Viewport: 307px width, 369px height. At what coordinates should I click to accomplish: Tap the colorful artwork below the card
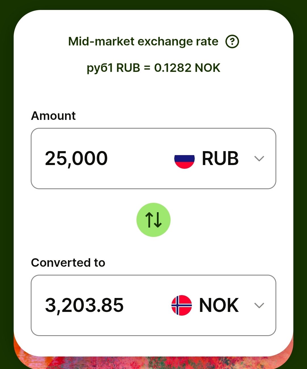pos(153,362)
